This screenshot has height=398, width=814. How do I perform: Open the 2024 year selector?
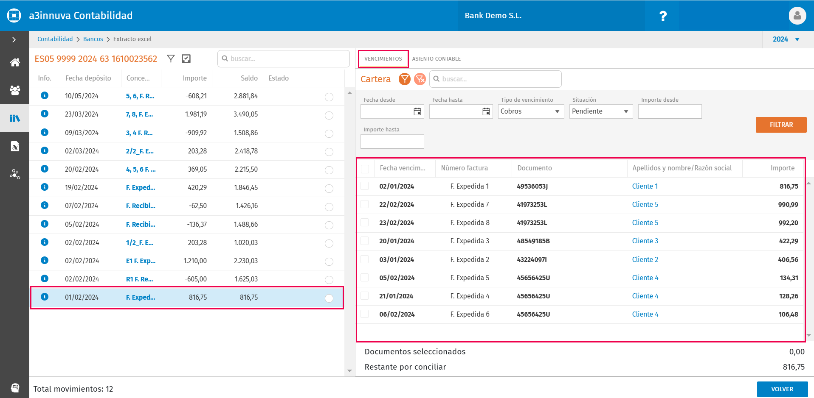tap(786, 39)
